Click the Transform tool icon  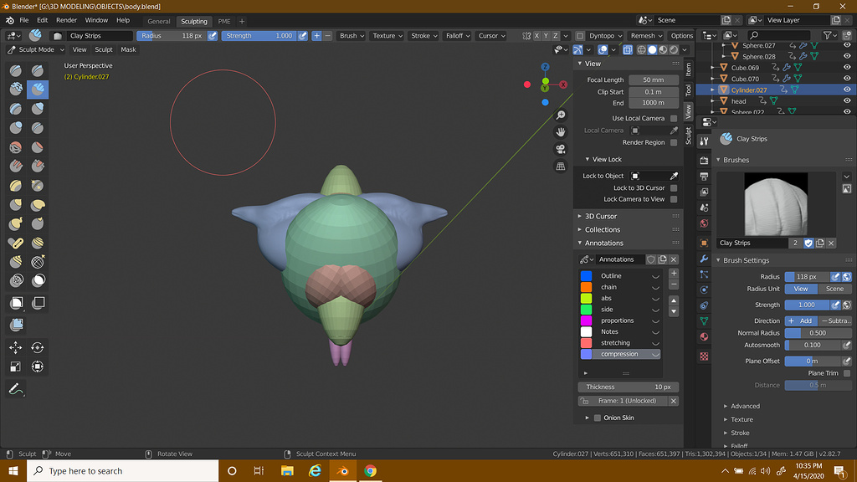tap(38, 367)
